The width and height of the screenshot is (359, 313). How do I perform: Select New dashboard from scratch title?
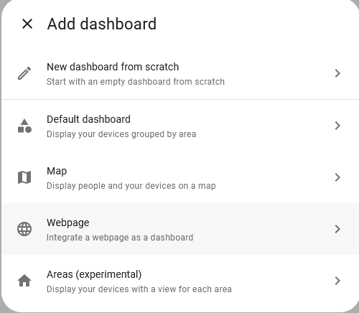pos(113,67)
